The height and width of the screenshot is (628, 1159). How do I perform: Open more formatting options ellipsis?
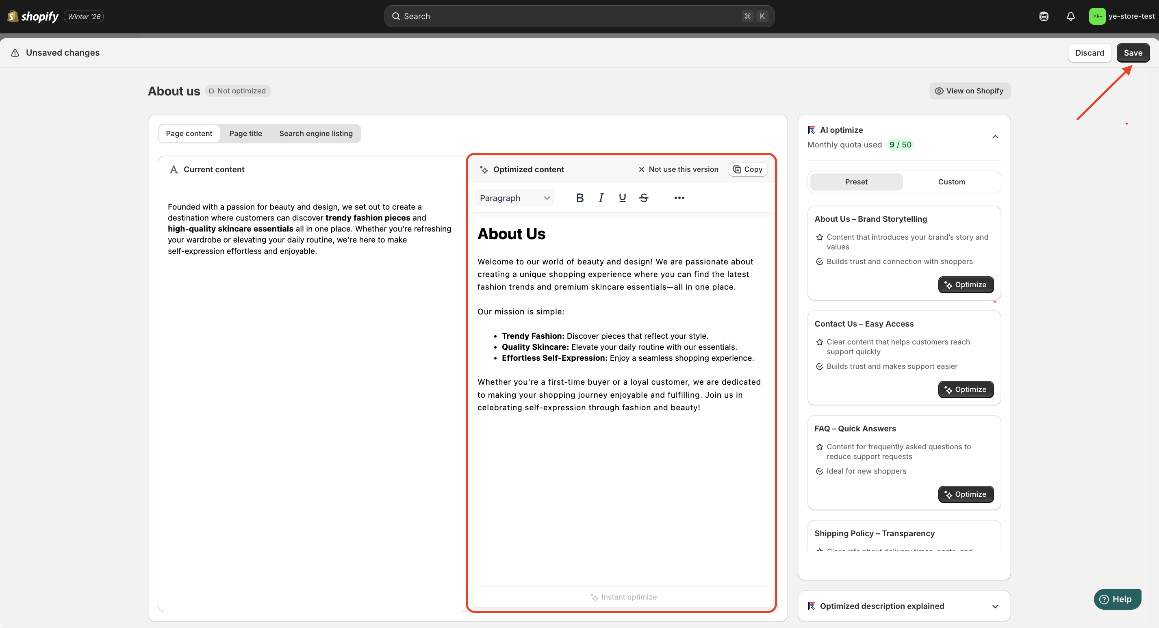pyautogui.click(x=679, y=198)
